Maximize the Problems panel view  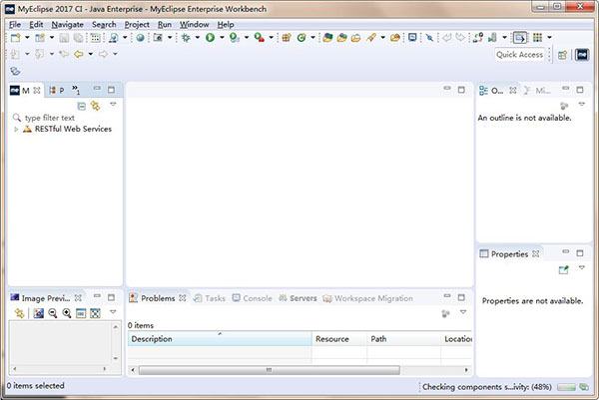pos(463,297)
